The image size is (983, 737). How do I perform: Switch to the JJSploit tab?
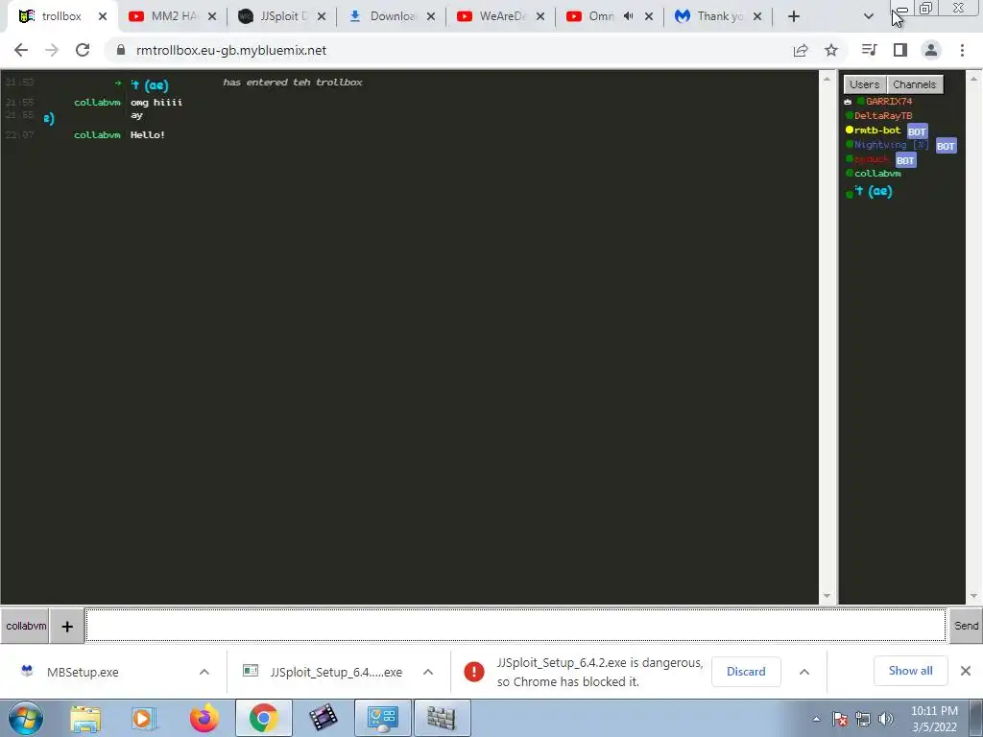(x=283, y=16)
